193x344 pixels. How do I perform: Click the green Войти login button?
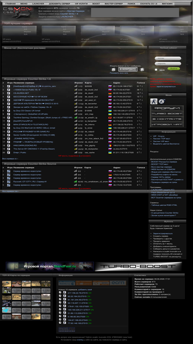(x=174, y=69)
